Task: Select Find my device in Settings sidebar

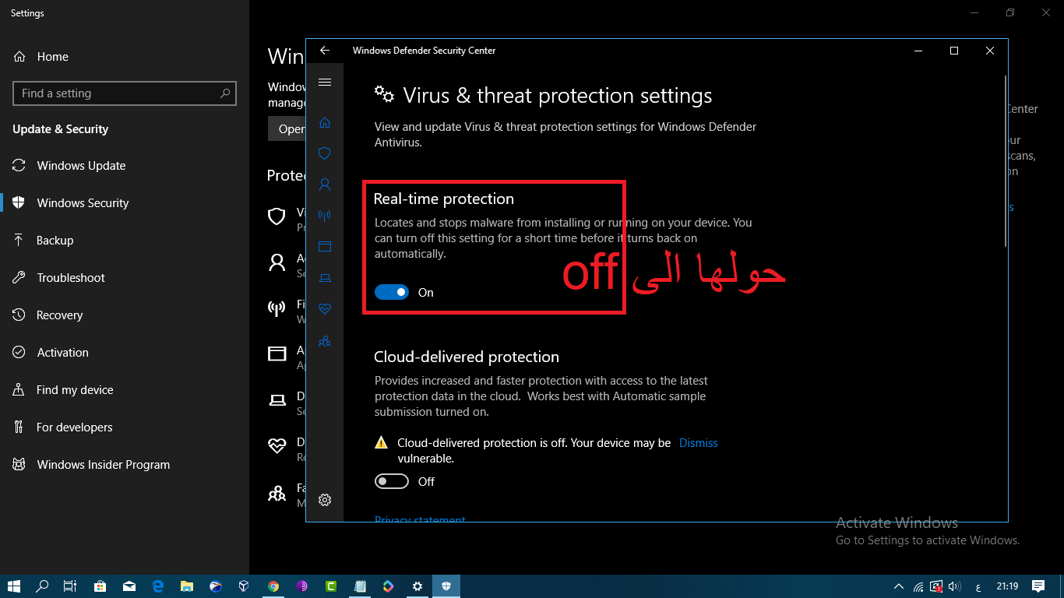Action: 125,390
